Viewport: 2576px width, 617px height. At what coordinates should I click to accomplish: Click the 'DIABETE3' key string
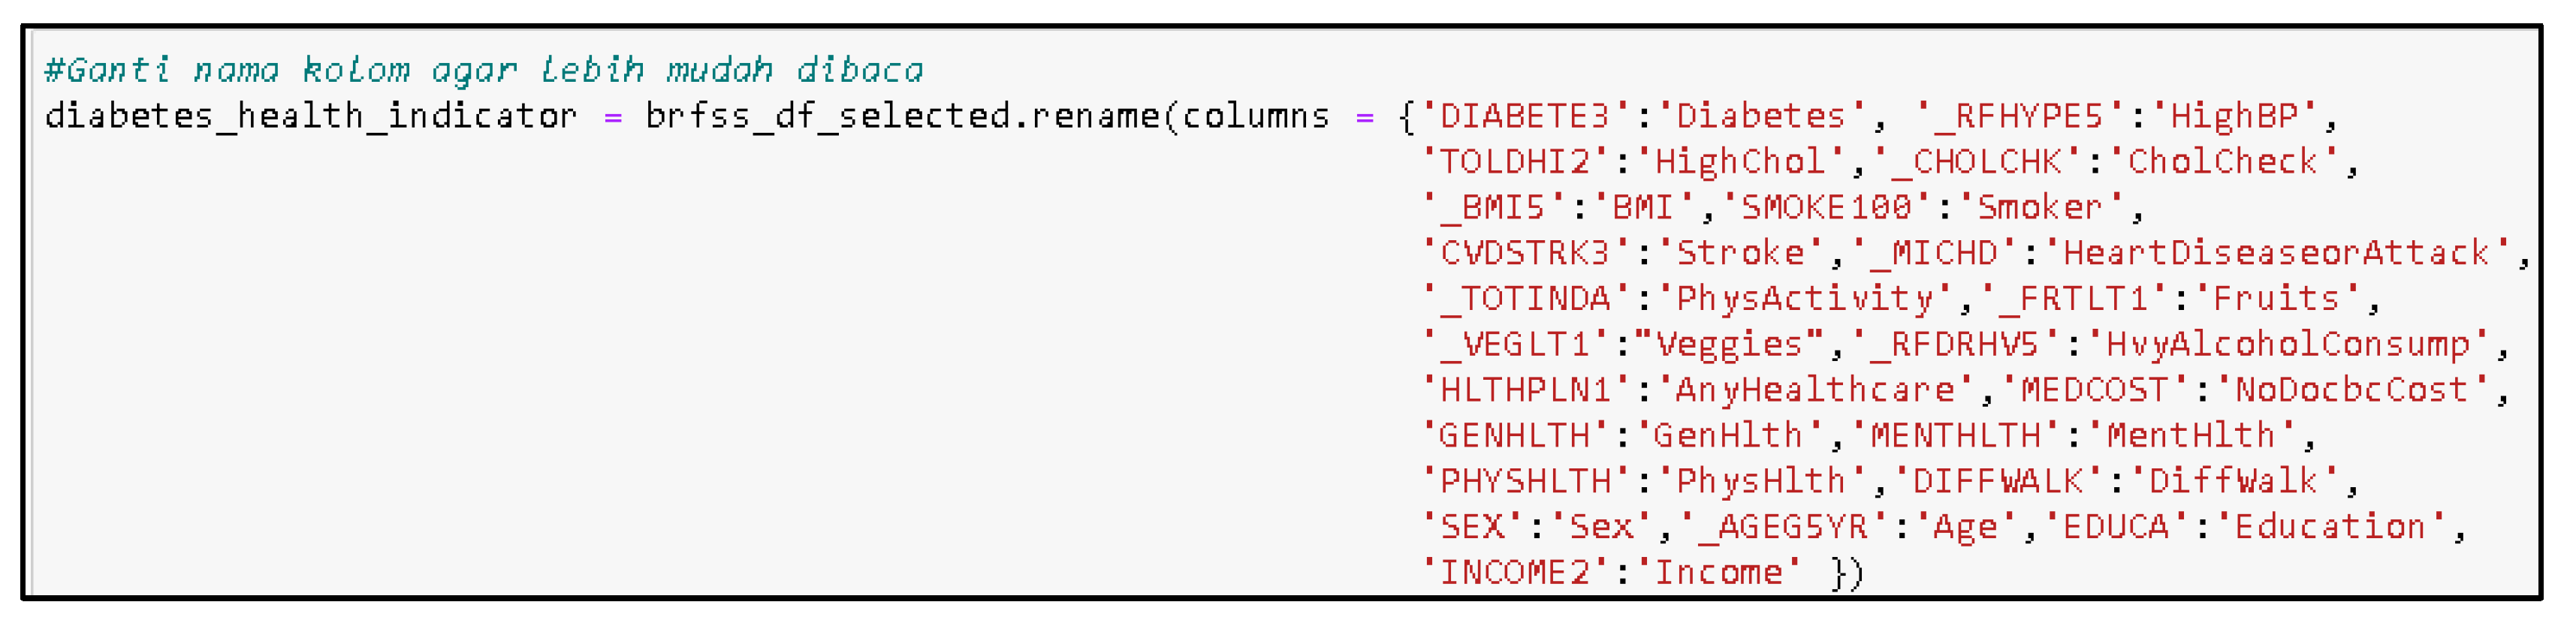click(x=1524, y=116)
